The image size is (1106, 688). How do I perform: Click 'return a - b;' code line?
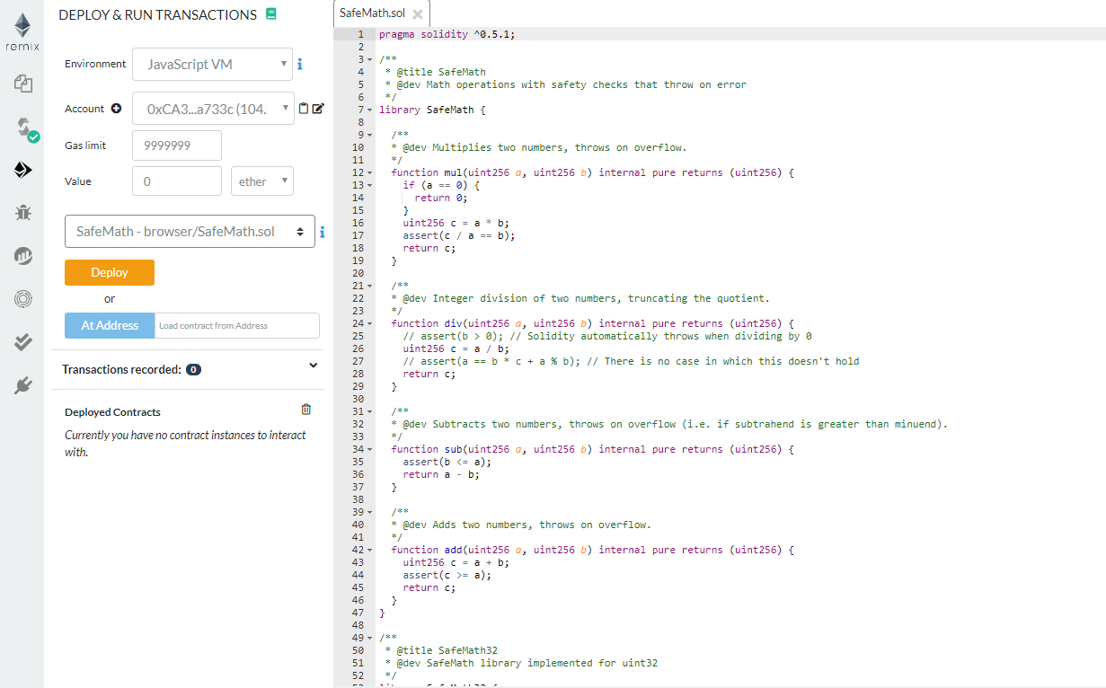441,474
